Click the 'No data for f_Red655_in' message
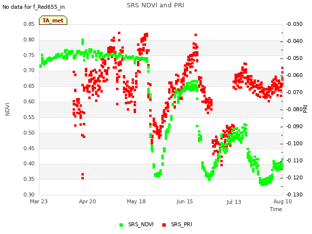The height and width of the screenshot is (234, 312). coord(34,7)
